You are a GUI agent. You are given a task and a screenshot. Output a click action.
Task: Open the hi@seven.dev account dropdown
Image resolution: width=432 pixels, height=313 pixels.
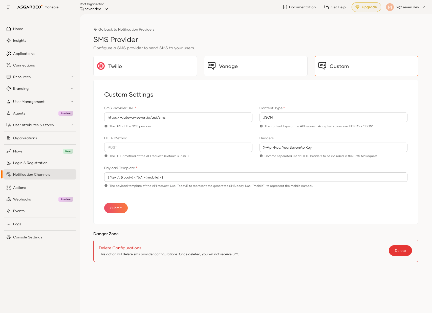point(423,7)
